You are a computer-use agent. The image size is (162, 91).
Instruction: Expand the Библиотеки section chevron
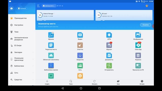(x=33, y=66)
